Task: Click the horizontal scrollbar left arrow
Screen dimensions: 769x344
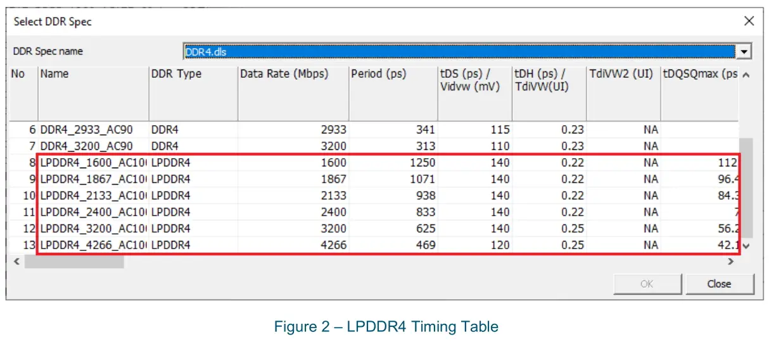Action: coord(17,261)
